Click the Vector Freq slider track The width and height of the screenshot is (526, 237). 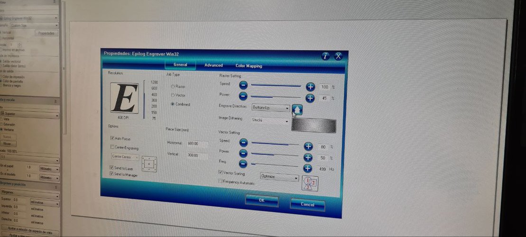275,165
